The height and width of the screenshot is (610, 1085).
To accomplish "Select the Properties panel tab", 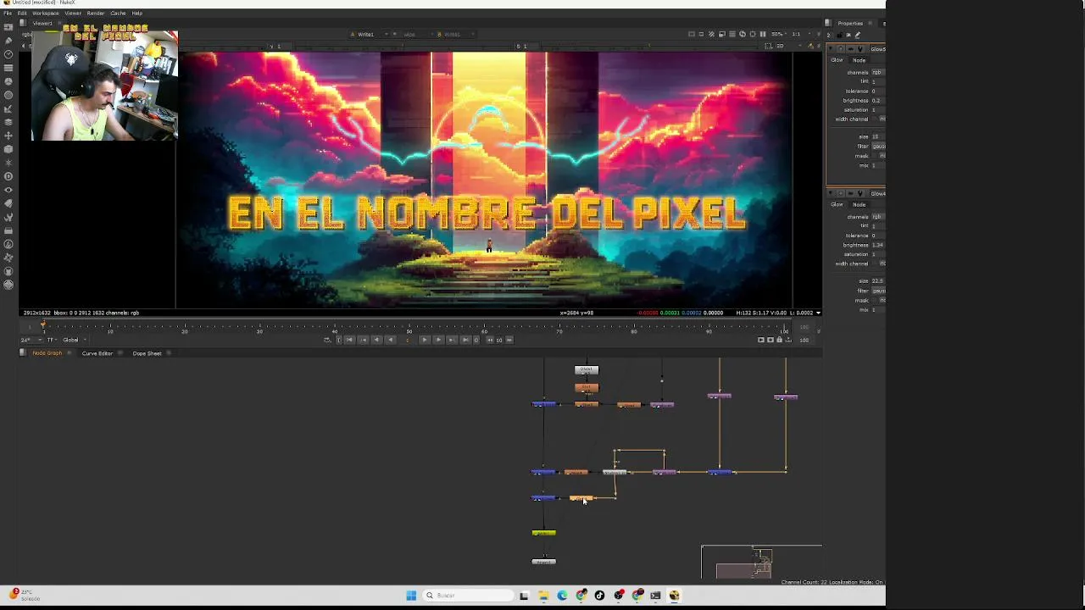I will [x=850, y=24].
